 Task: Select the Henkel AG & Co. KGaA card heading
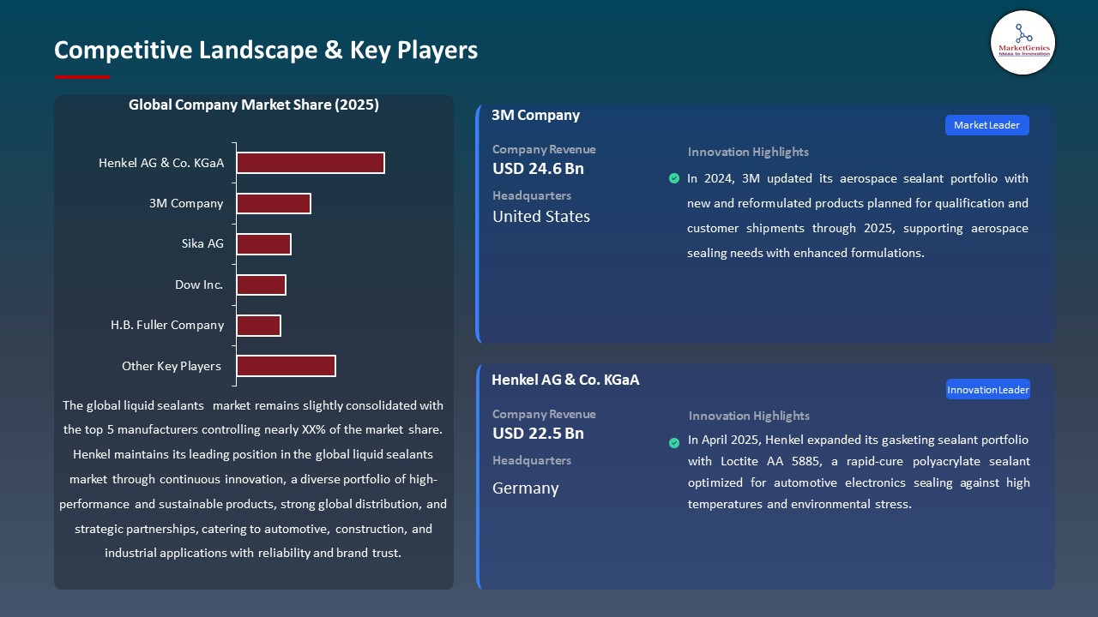click(564, 380)
